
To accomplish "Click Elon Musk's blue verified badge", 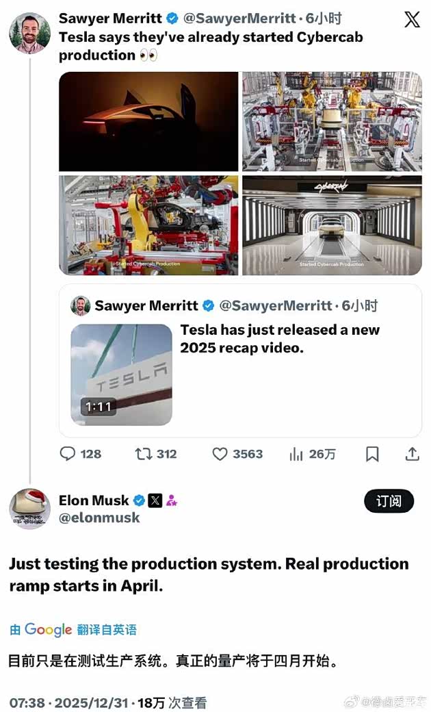I will pos(139,500).
